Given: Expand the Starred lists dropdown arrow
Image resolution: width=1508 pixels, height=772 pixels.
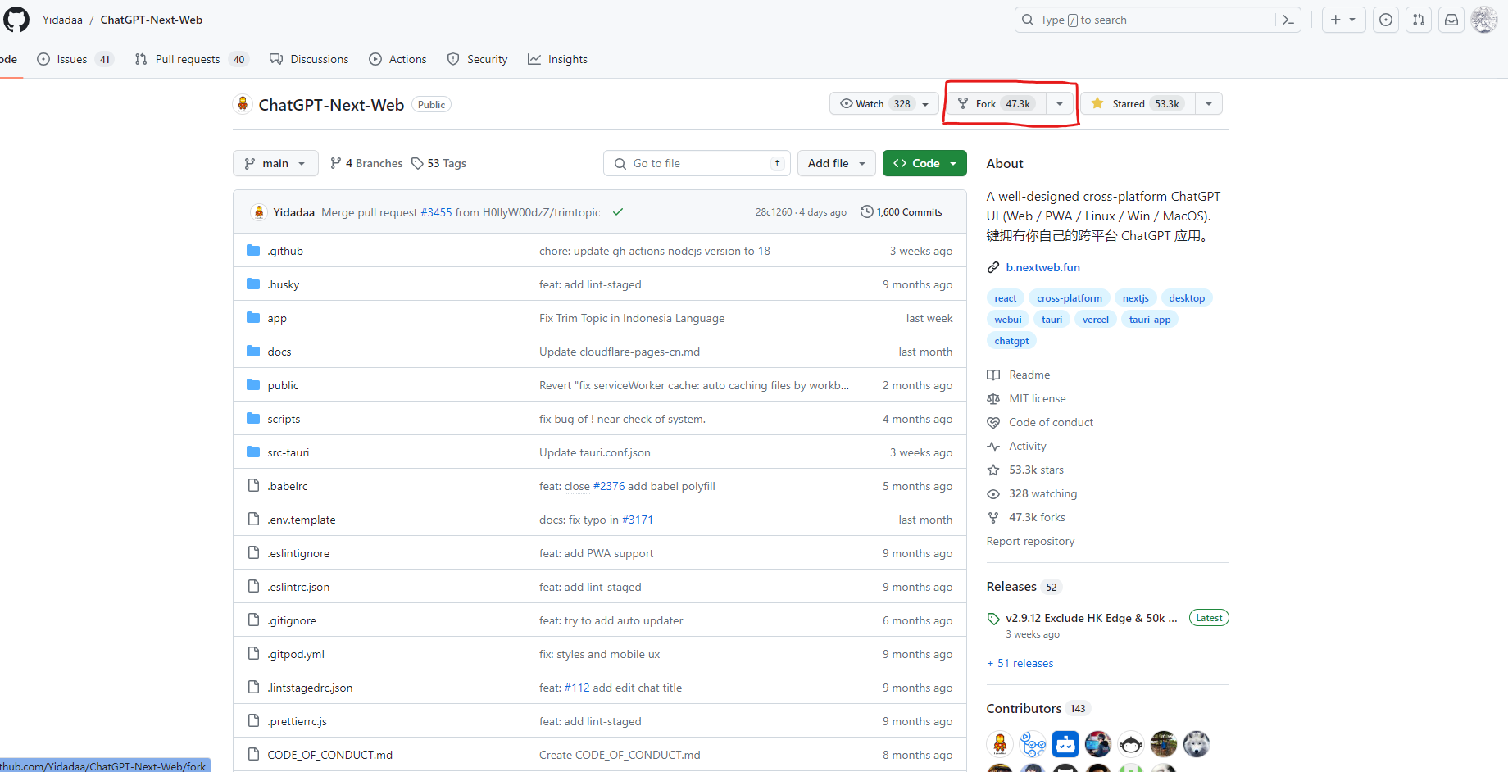Looking at the screenshot, I should 1209,104.
